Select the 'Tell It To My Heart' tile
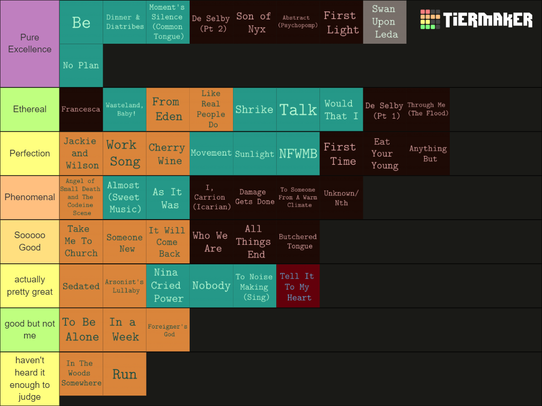Image resolution: width=542 pixels, height=406 pixels. 298,286
